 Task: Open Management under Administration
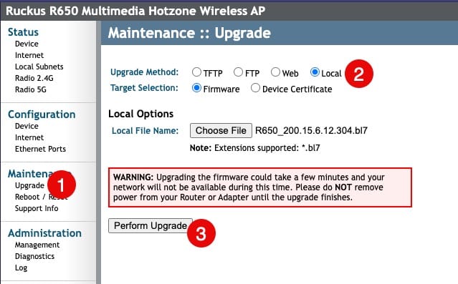[37, 245]
